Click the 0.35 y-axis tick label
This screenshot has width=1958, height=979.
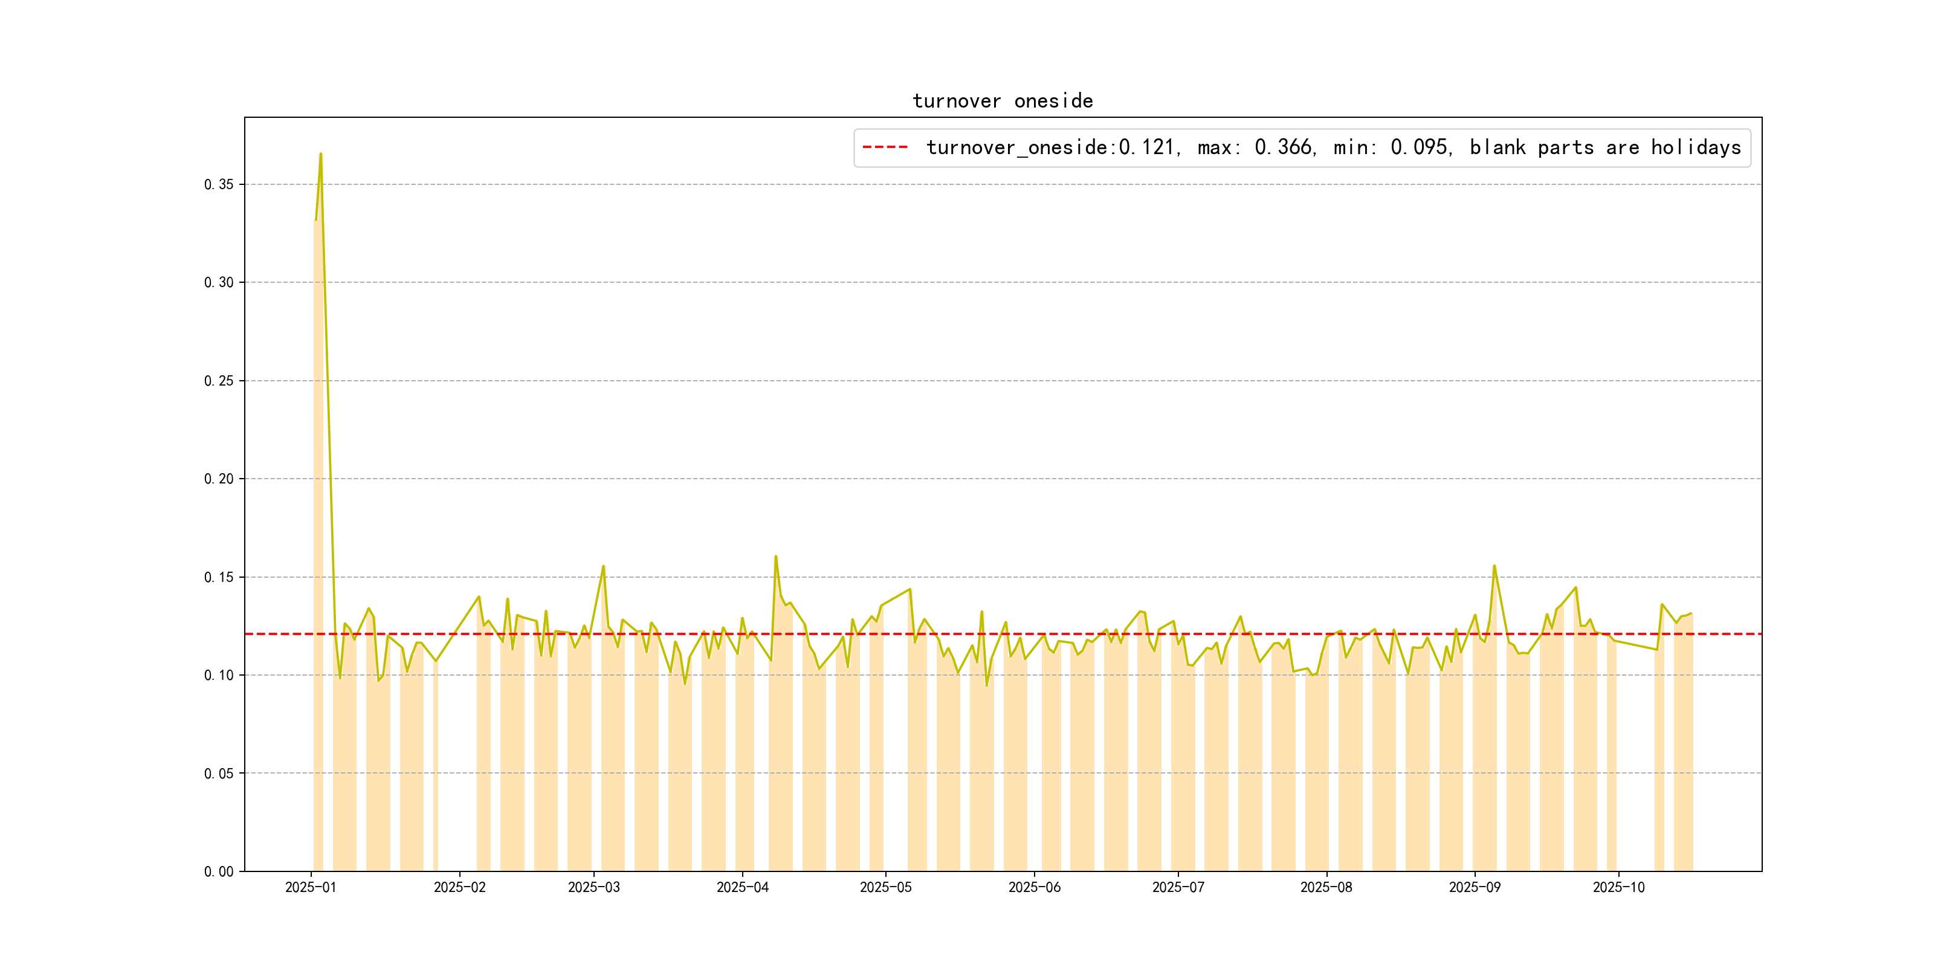[219, 185]
